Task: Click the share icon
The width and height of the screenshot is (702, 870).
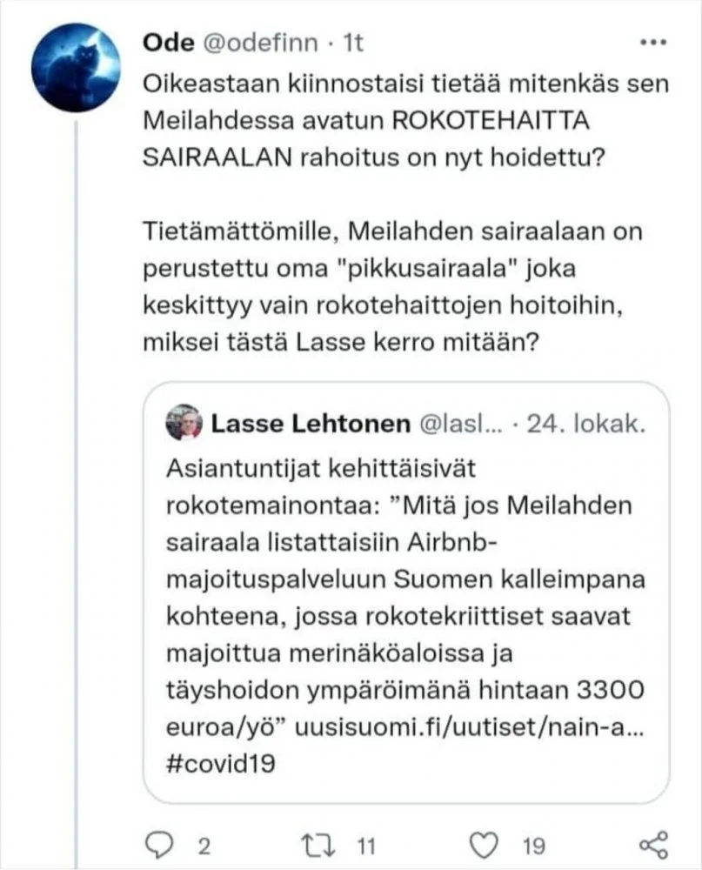Action: tap(652, 844)
